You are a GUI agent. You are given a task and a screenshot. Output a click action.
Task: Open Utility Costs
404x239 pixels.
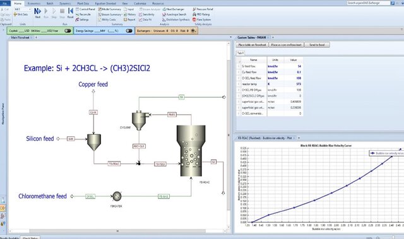point(107,20)
